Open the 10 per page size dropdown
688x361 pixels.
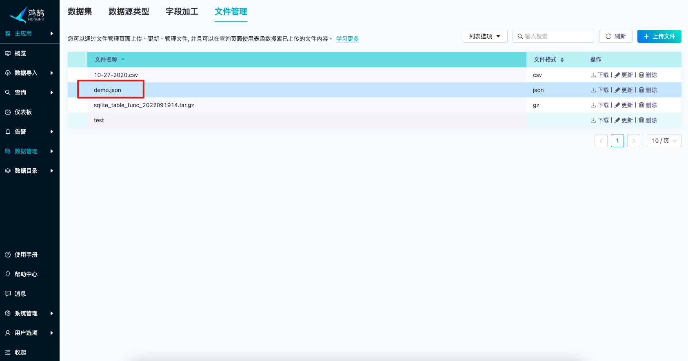coord(664,141)
